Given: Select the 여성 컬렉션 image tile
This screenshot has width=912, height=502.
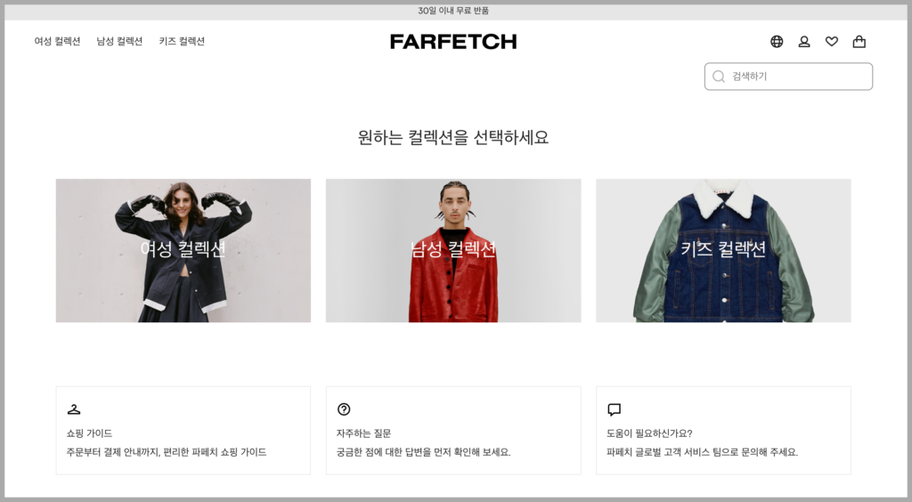Looking at the screenshot, I should tap(183, 250).
